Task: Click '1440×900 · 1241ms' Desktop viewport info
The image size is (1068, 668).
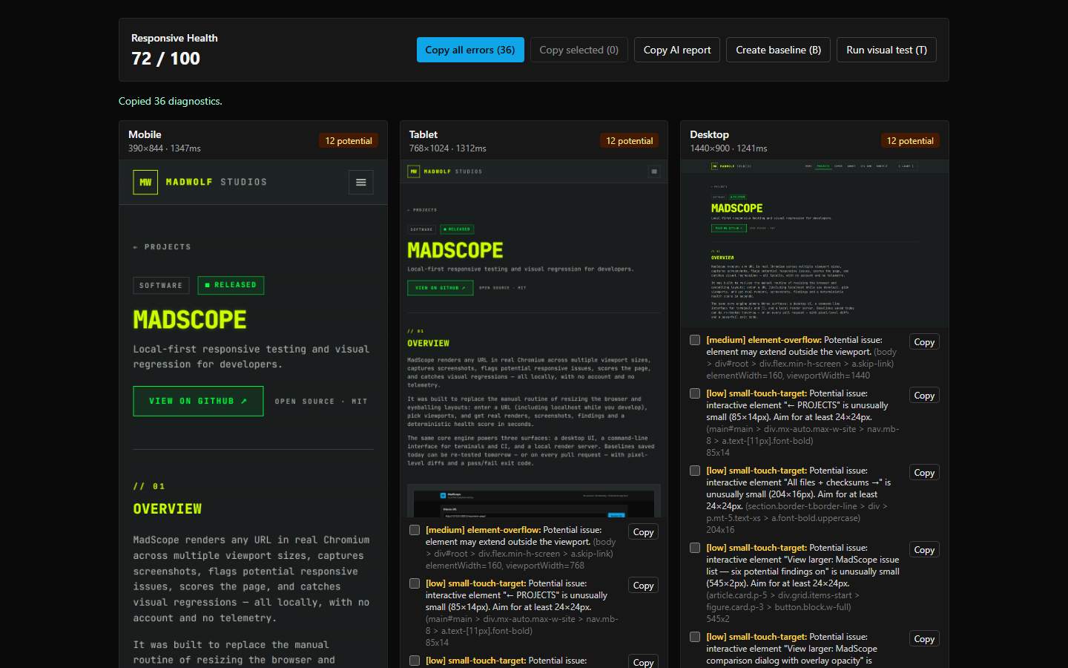Action: pos(728,148)
